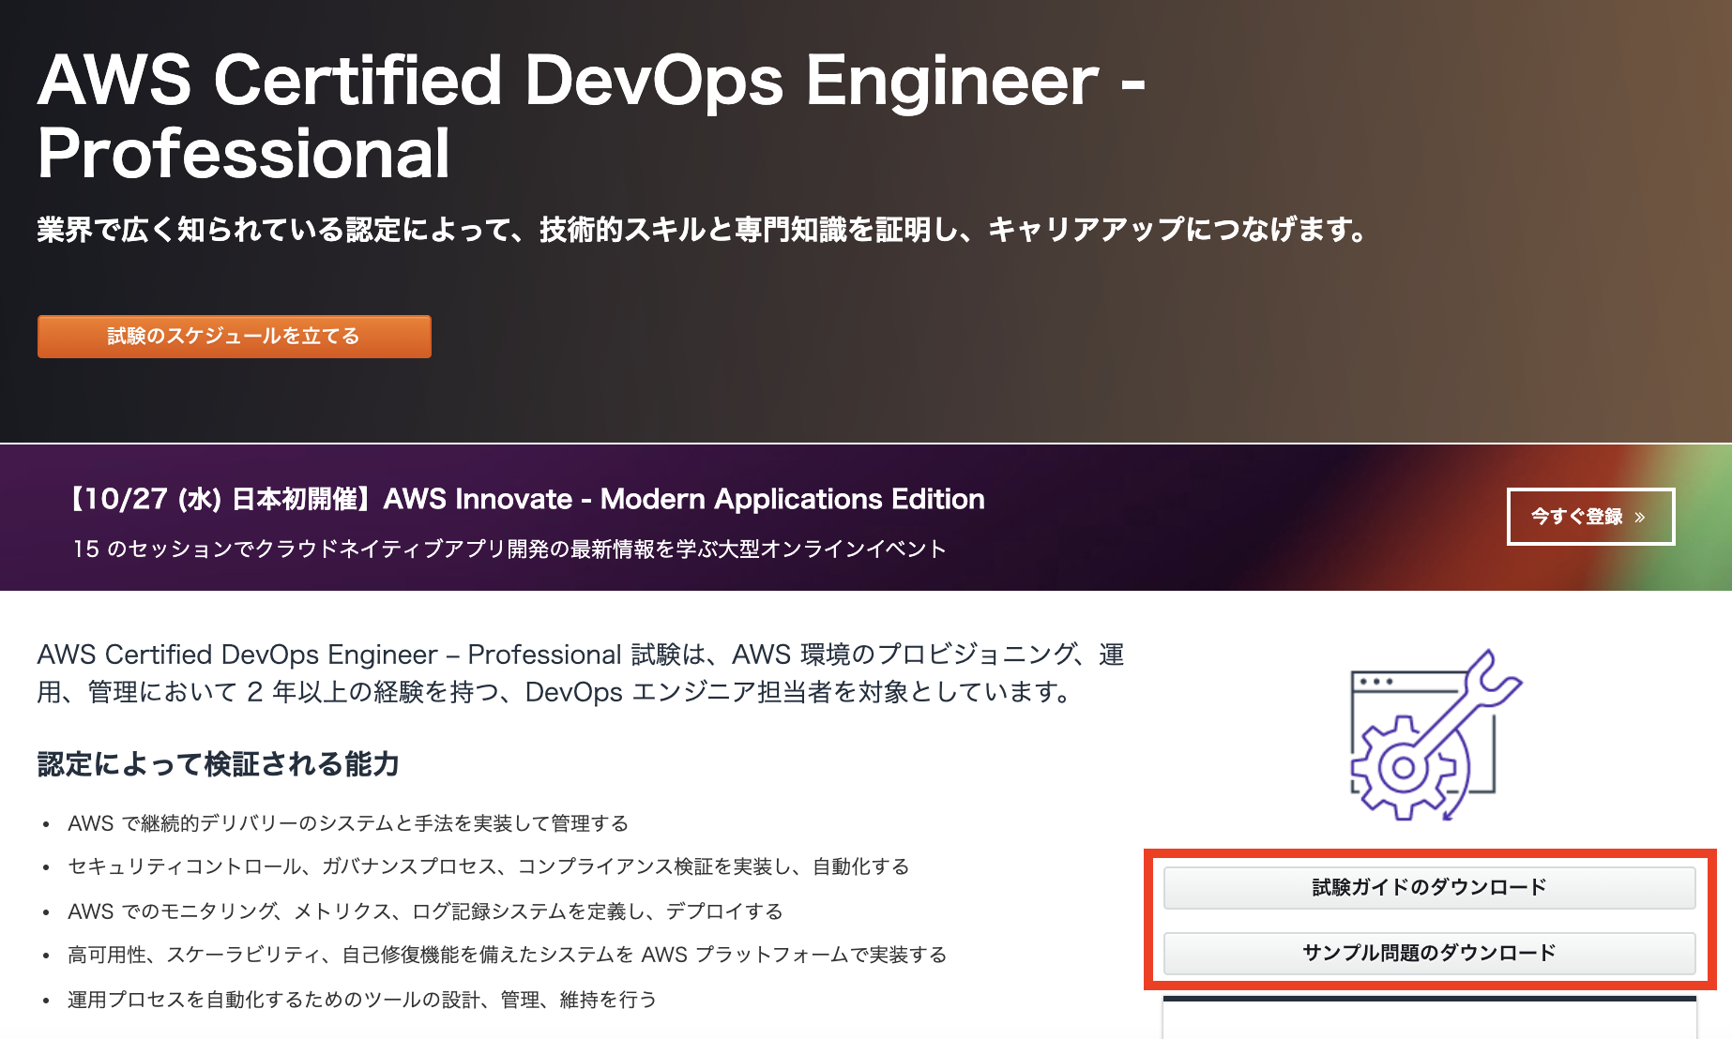
Task: Click the bullet about モニタリング、メトリクス
Action: (425, 911)
